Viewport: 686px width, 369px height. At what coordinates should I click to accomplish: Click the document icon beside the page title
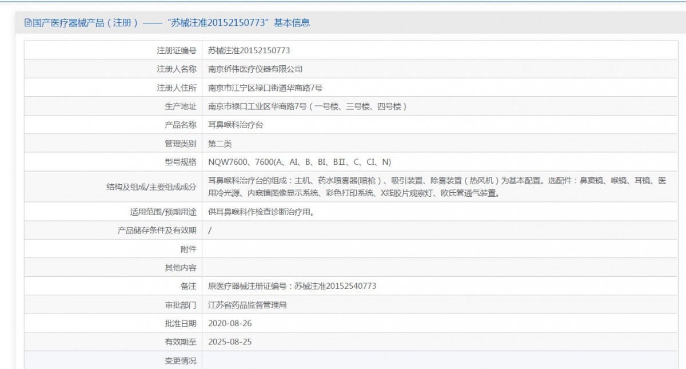28,23
